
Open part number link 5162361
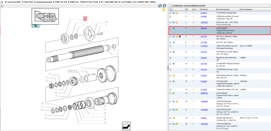click(x=204, y=118)
